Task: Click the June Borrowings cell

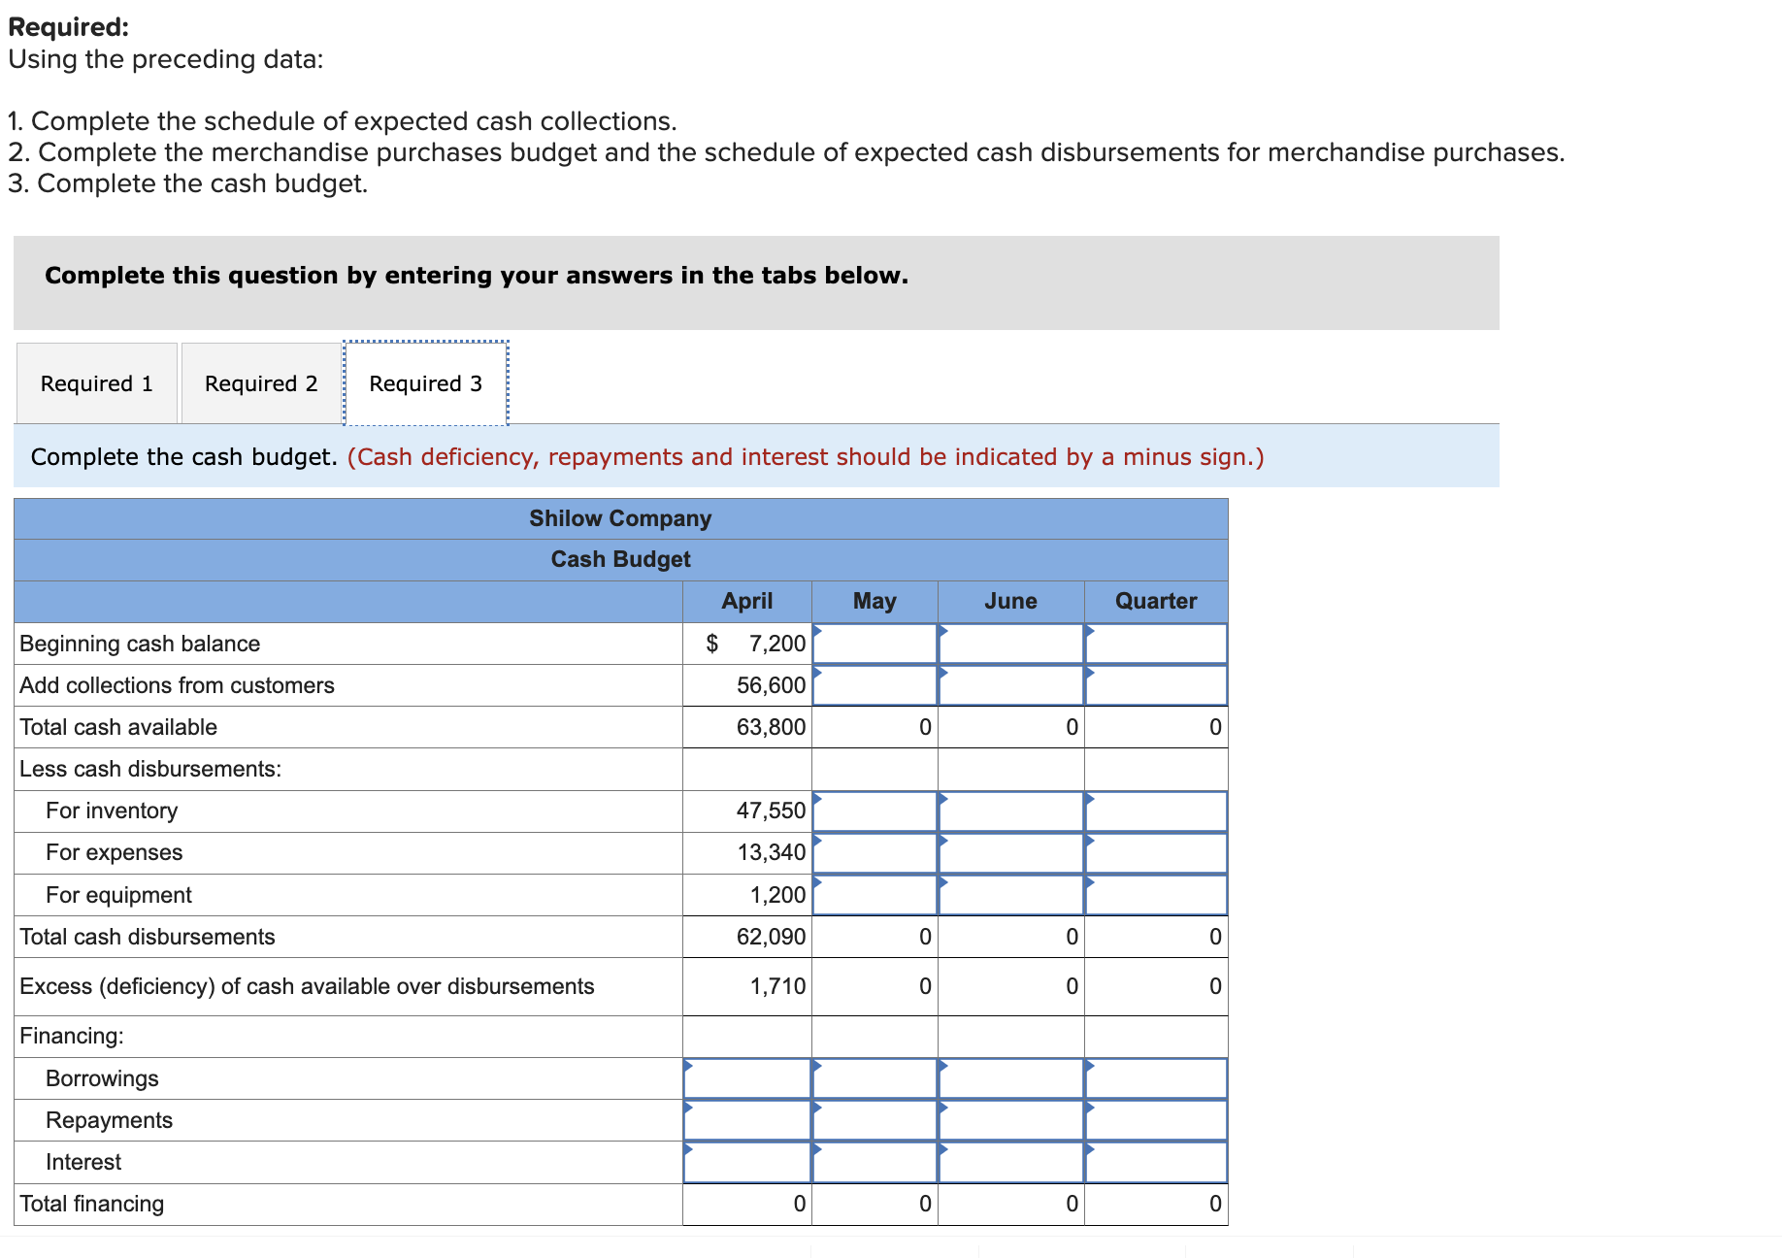Action: (x=1009, y=1077)
